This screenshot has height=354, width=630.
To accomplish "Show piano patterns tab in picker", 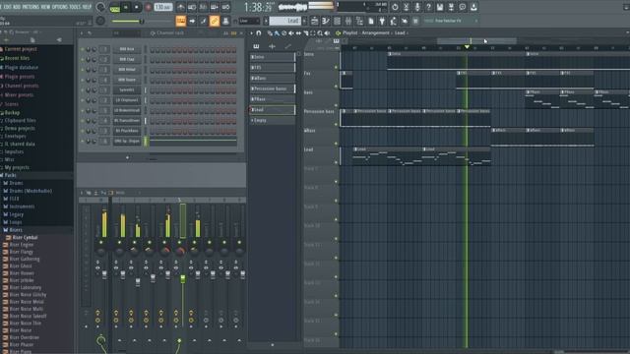I will tap(256, 46).
